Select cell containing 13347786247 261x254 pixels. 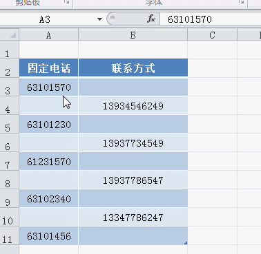tap(133, 218)
